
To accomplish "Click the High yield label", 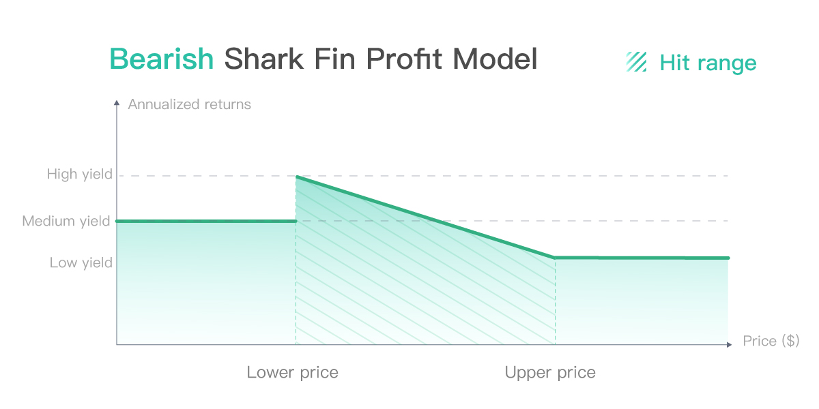I will click(79, 175).
